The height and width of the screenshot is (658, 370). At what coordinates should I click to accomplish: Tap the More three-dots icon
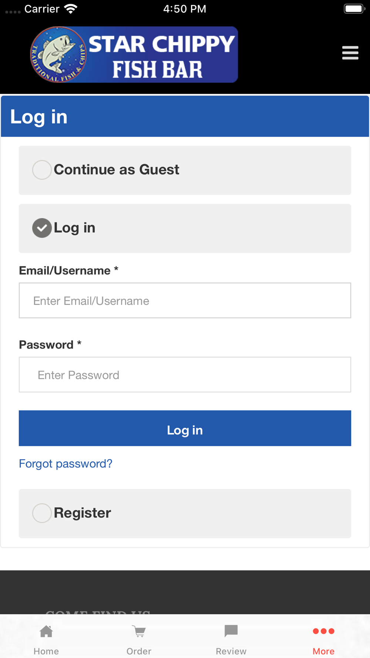coord(324,631)
